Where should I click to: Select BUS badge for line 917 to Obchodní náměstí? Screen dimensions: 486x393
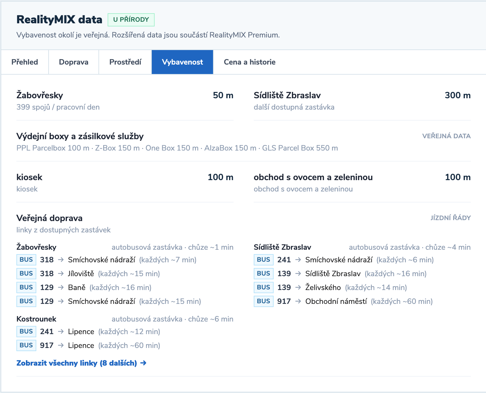[x=264, y=301]
